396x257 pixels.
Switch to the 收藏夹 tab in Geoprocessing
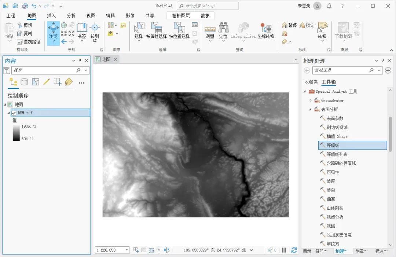(x=311, y=82)
